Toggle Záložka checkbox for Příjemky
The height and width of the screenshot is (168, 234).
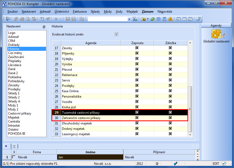coord(170,53)
